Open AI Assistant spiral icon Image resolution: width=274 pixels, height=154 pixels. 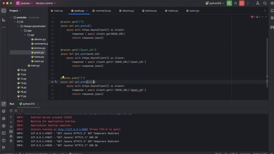[x=272, y=18]
